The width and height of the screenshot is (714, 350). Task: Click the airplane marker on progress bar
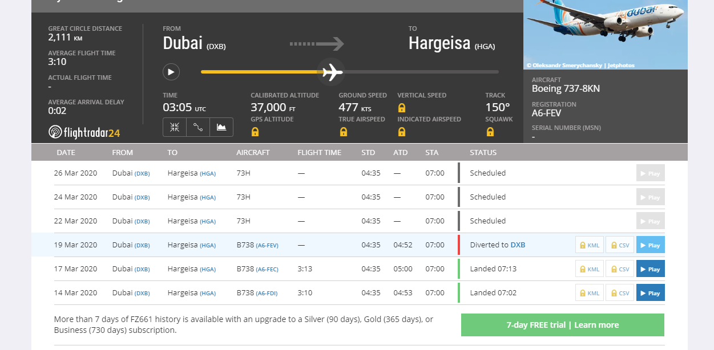coord(332,72)
